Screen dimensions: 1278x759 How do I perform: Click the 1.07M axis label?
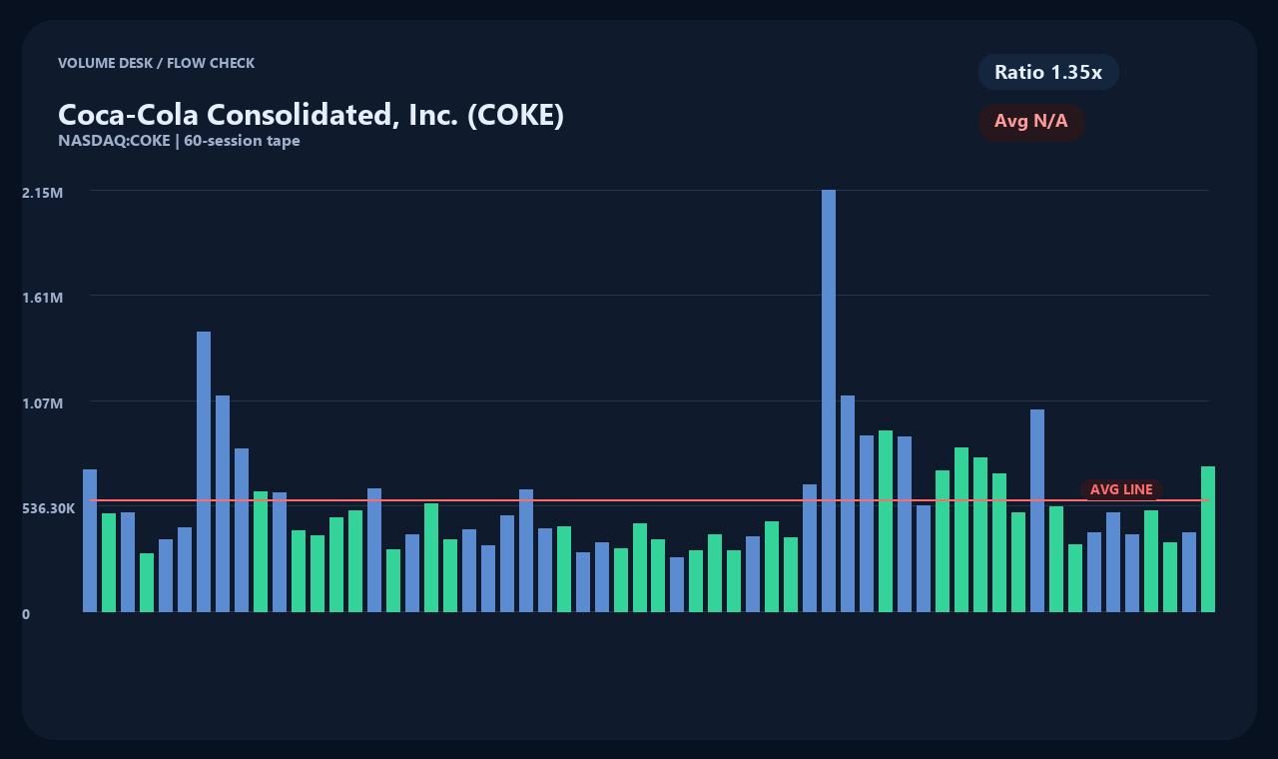43,403
